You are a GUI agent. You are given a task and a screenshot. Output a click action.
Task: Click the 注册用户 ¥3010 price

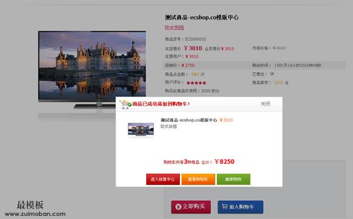[x=192, y=56]
